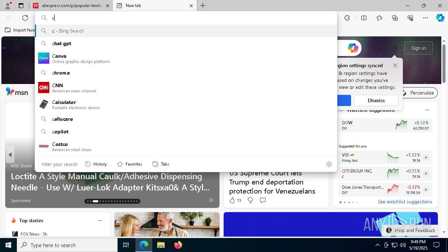The image size is (448, 252).
Task: Open the msn logo link
Action: (17, 92)
